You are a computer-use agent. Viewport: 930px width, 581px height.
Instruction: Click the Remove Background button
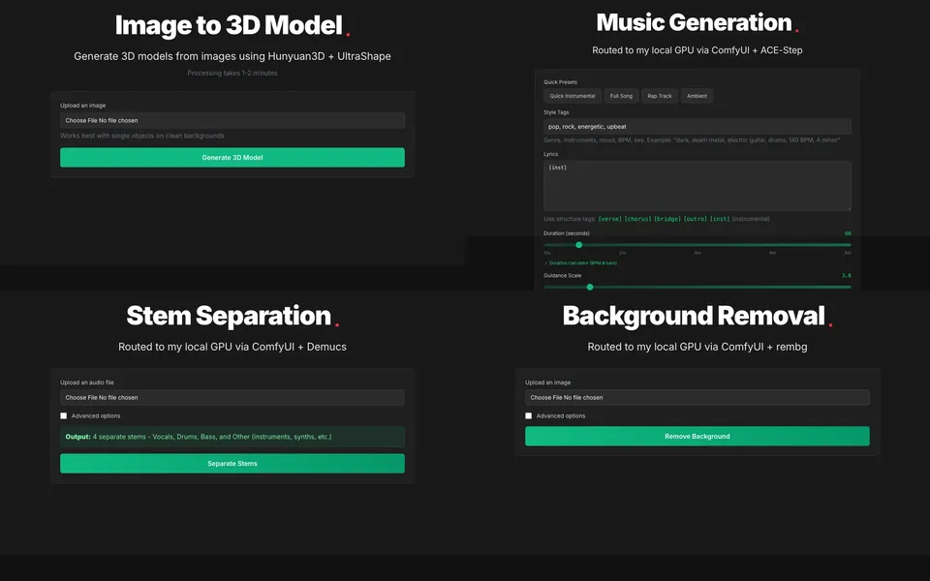697,437
